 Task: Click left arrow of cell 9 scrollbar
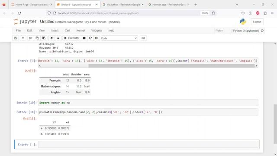pyautogui.click(x=40, y=65)
